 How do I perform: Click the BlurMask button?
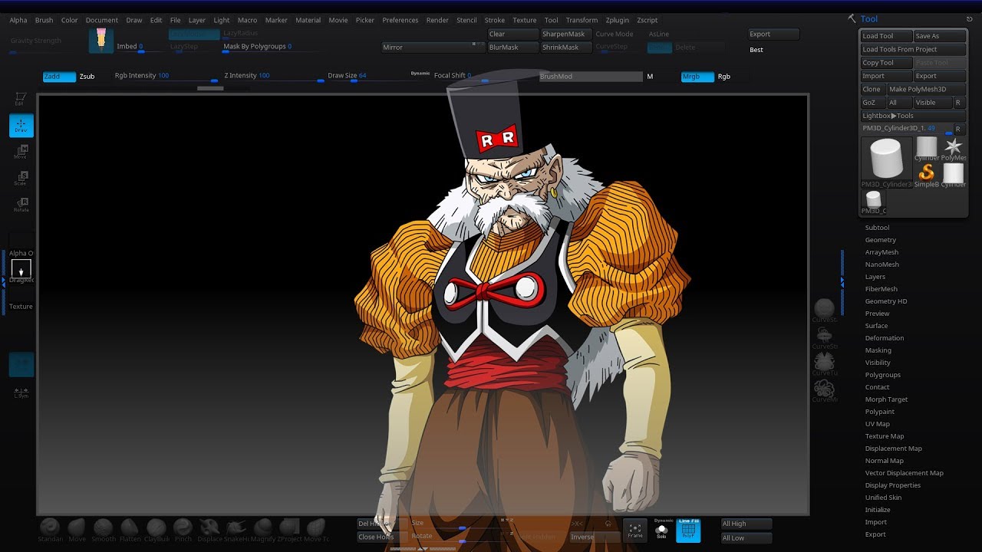pyautogui.click(x=513, y=48)
